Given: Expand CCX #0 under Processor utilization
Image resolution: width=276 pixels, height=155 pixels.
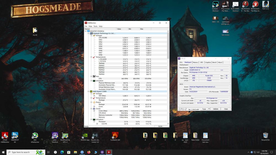Looking at the screenshot, I should coord(97,124).
